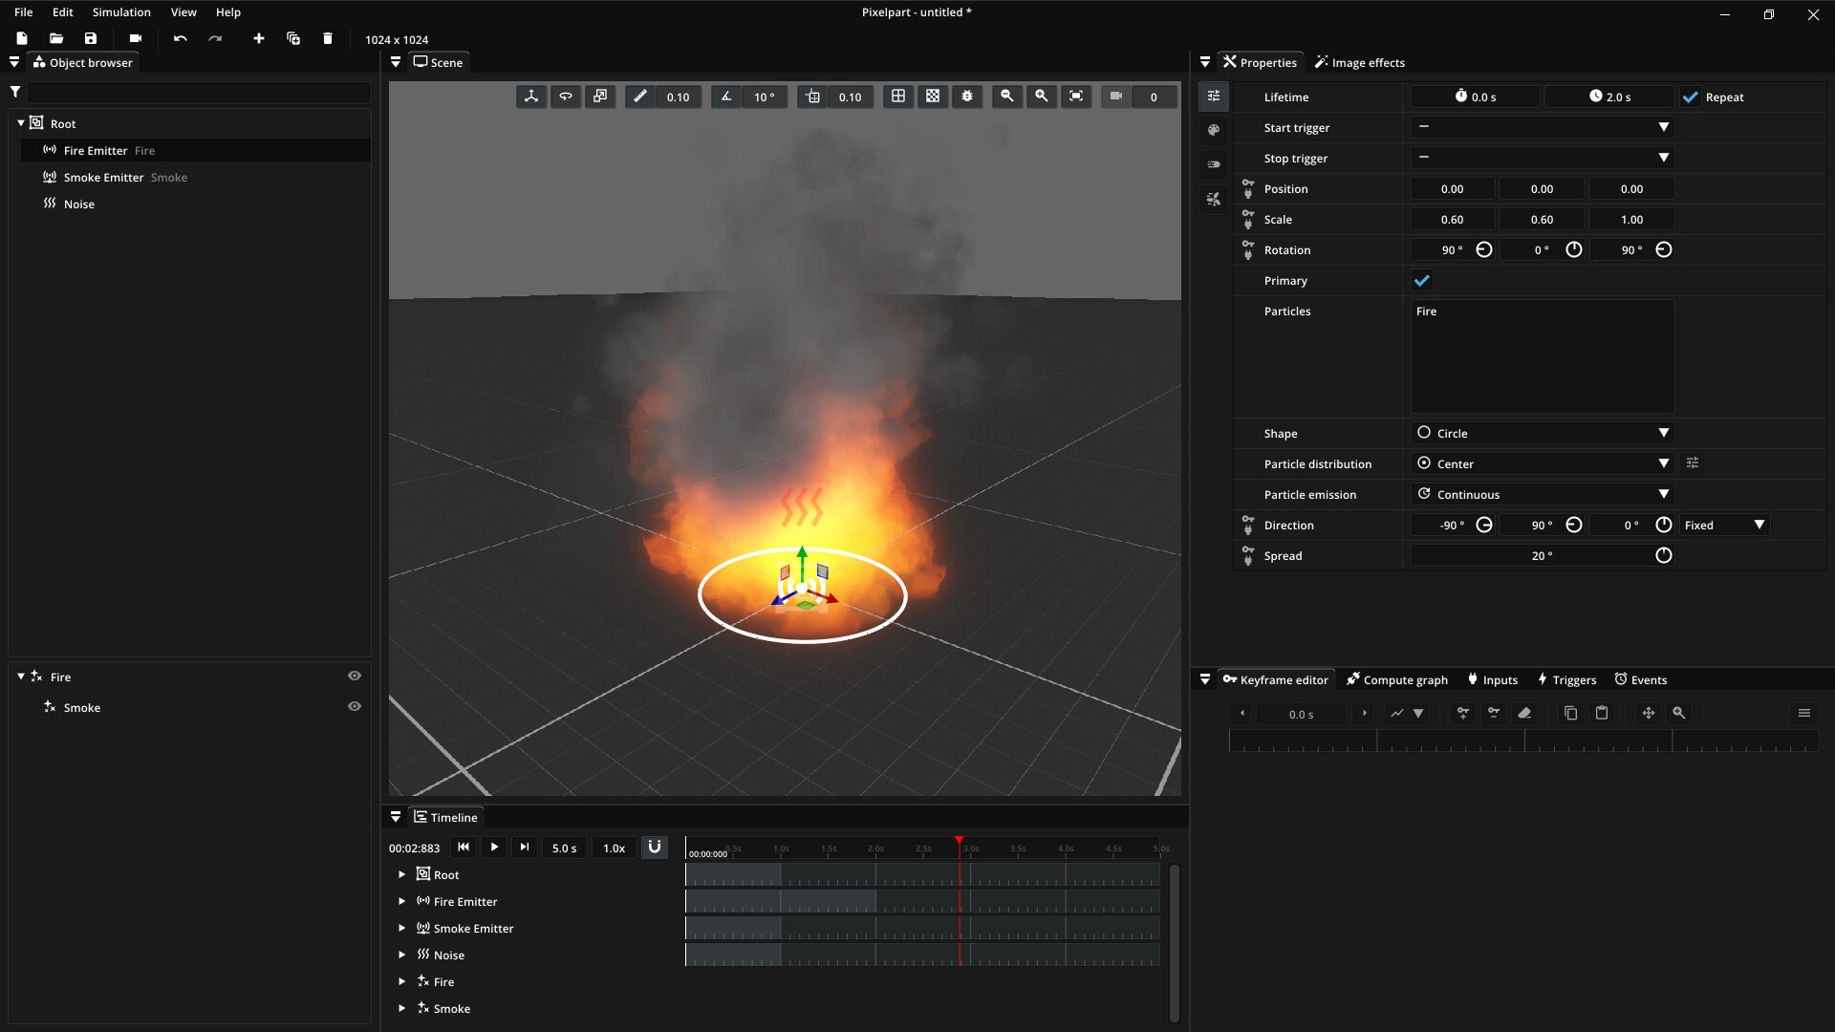Click the move arrows icon in the keyframe editor
Image resolution: width=1835 pixels, height=1032 pixels.
coord(1649,713)
